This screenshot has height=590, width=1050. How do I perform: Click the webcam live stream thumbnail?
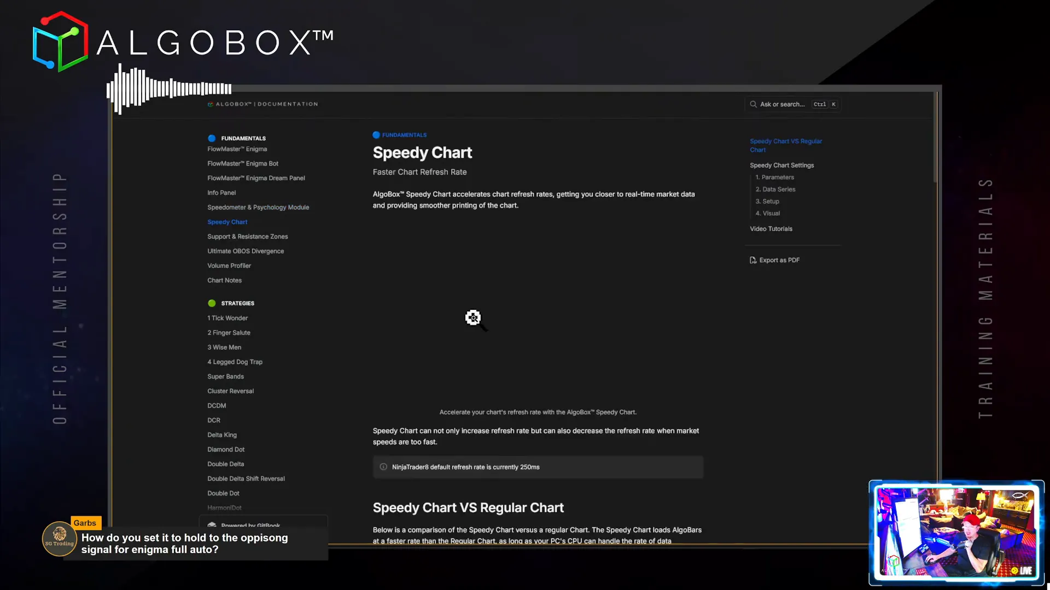click(x=956, y=533)
